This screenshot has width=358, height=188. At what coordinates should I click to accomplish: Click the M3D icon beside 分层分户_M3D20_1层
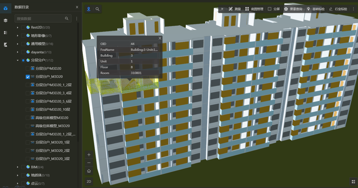click(x=33, y=142)
